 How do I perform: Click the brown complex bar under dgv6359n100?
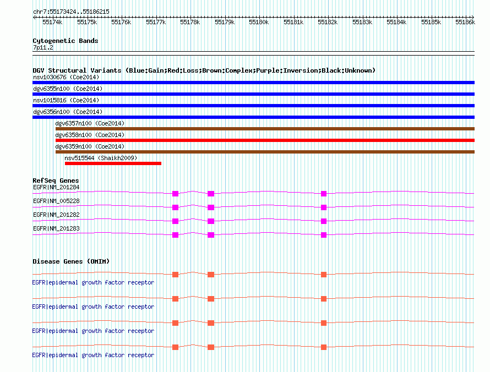265,152
